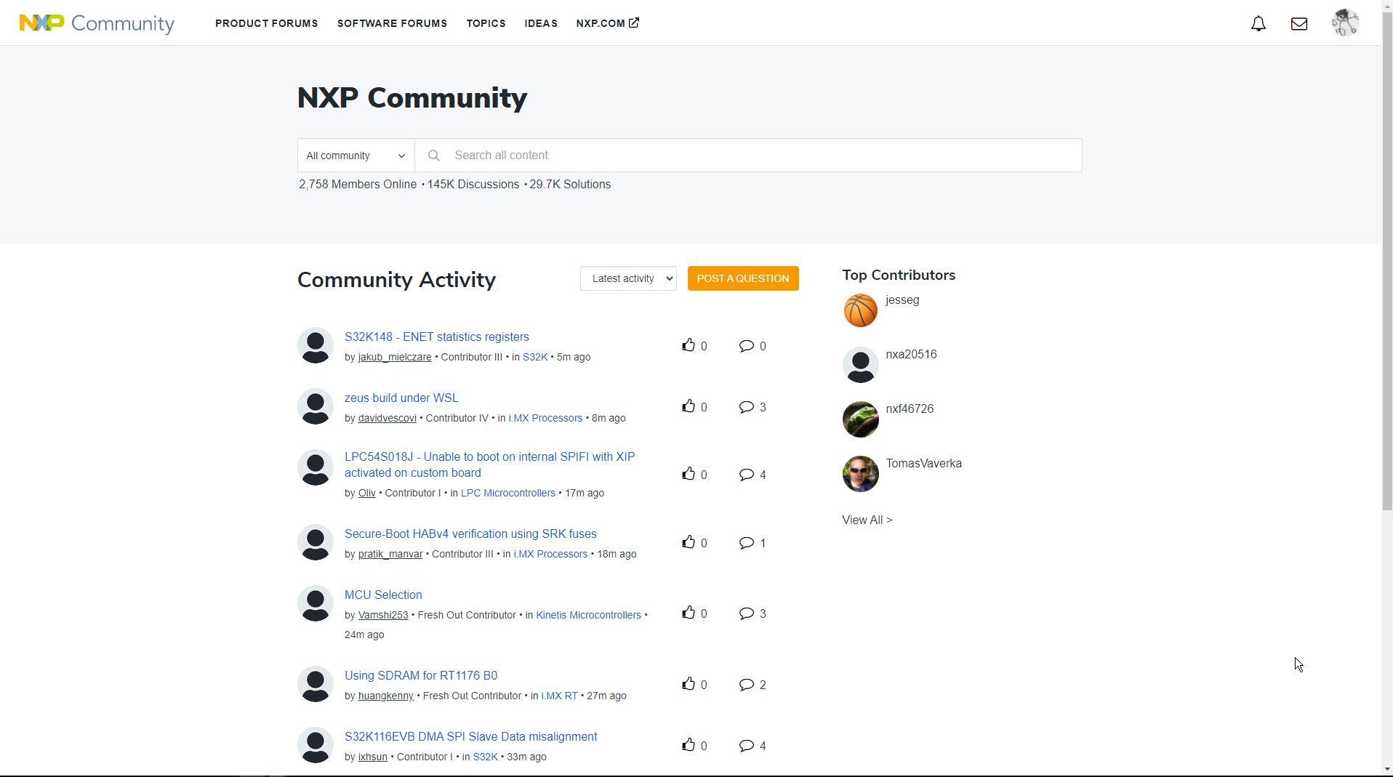Screen dimensions: 1393x777
Task: Open the Latest activity sort dropdown
Action: pyautogui.click(x=628, y=278)
